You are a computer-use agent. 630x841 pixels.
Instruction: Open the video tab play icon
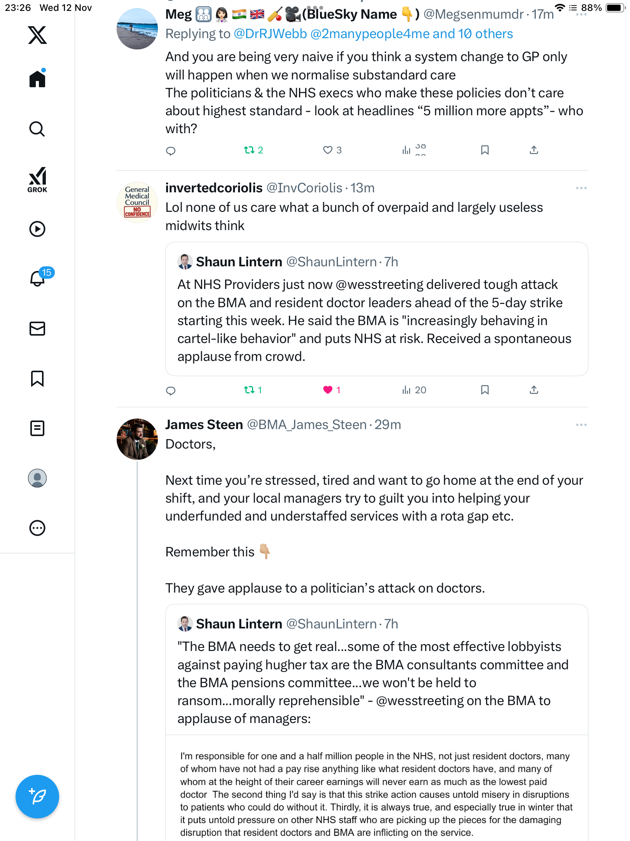[37, 229]
